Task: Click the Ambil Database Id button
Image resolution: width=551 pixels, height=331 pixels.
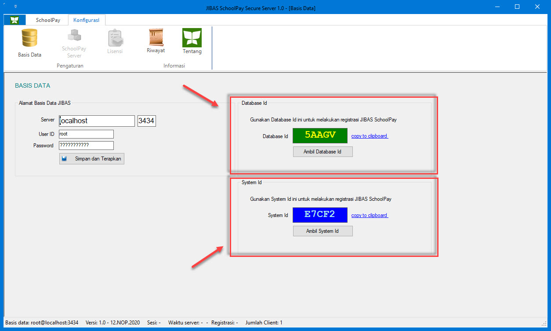Action: click(323, 152)
